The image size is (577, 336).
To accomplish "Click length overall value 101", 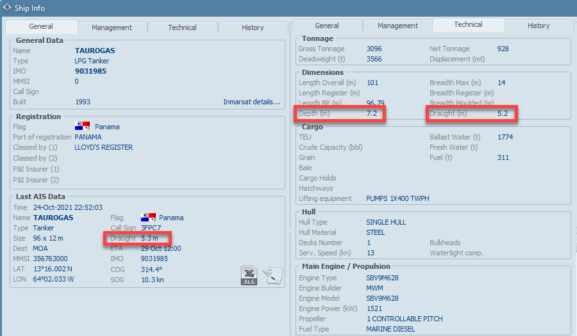I will [x=372, y=83].
